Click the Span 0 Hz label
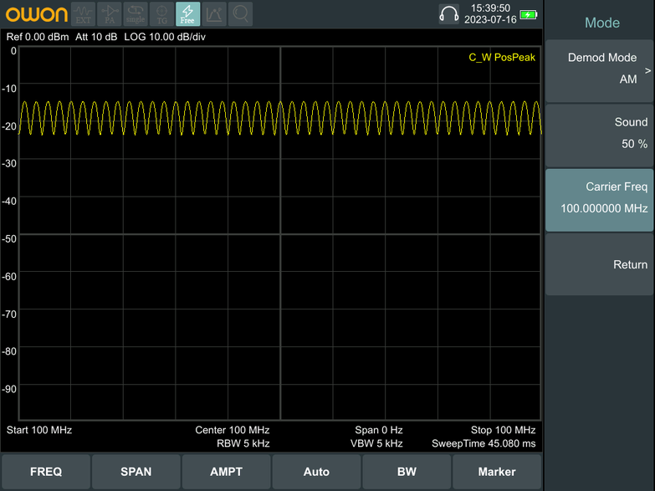 point(379,430)
